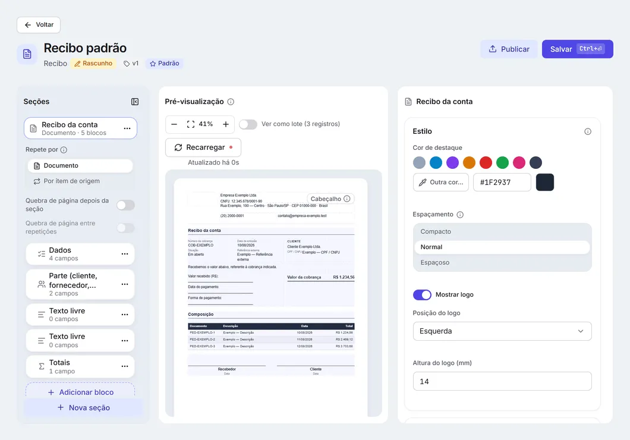Open options menu for Parte block
630x440 pixels.
[125, 284]
